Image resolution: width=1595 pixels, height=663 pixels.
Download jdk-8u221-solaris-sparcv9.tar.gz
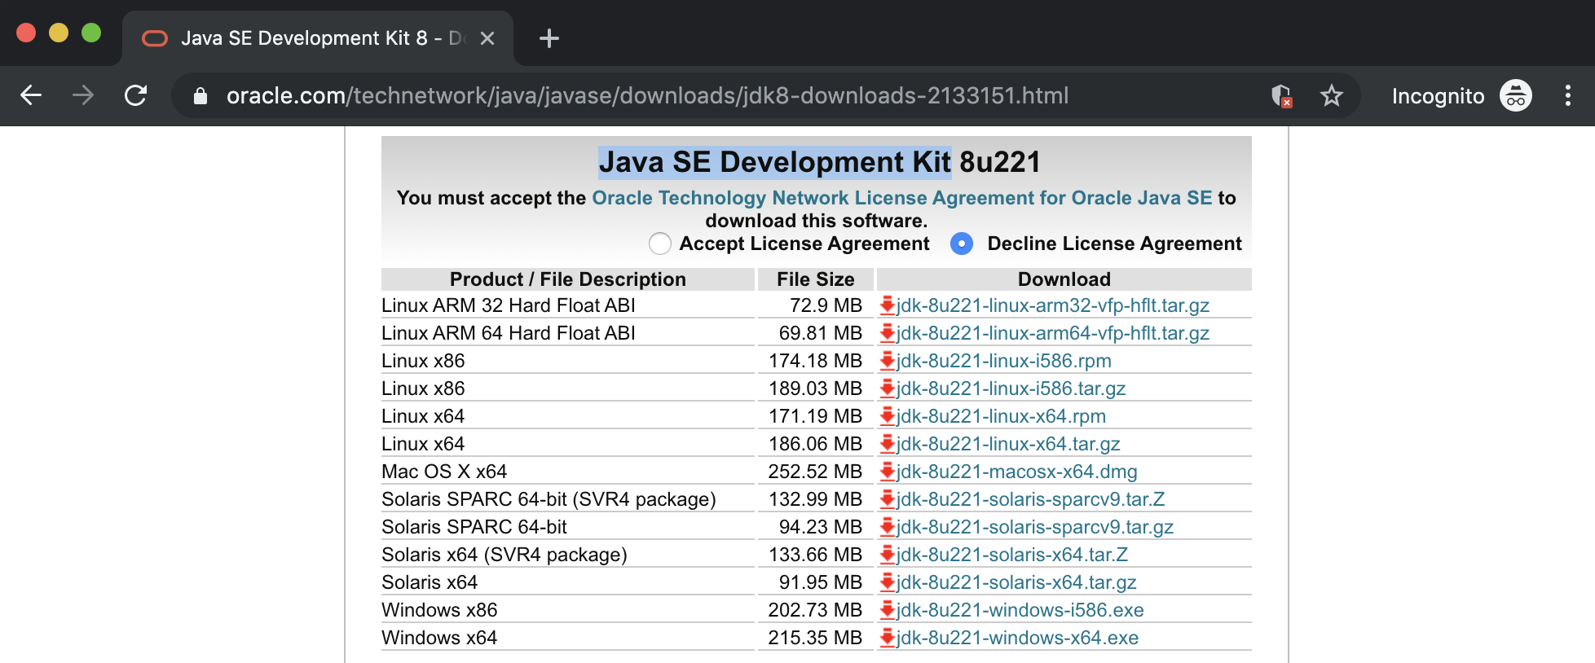1035,527
